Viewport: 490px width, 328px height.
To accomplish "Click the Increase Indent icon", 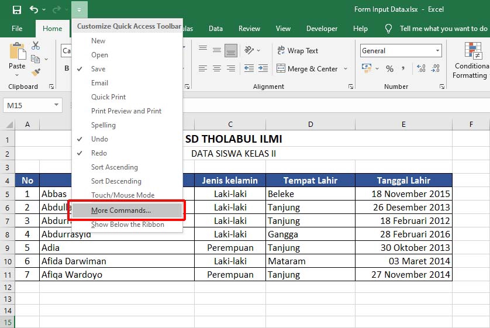I will pyautogui.click(x=261, y=69).
